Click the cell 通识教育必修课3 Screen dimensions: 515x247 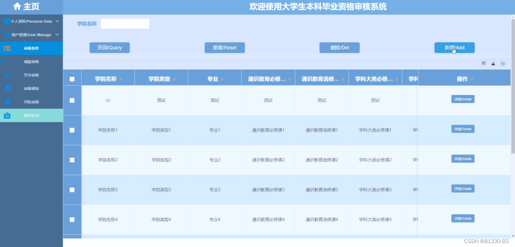coord(268,190)
